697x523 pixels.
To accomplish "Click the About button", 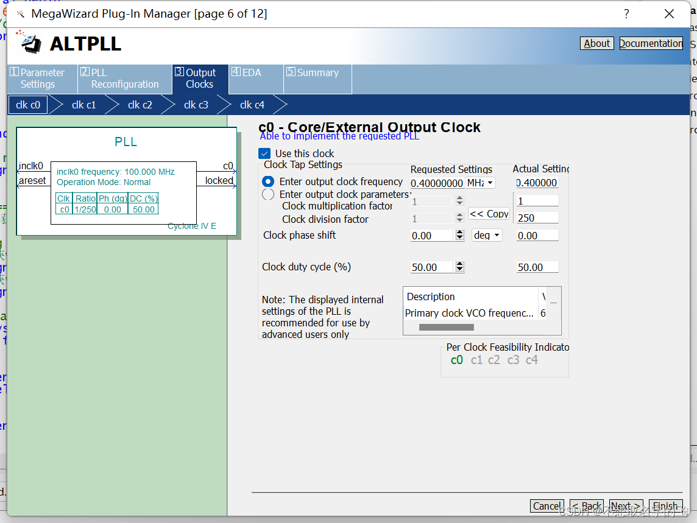I will click(x=596, y=44).
